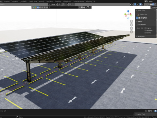
Task: Switch to wireframe viewport shading
Action: [x=149, y=4]
